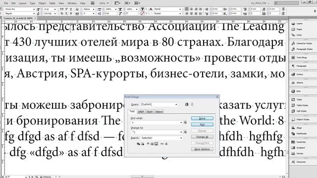
Task: Toggle Underline formatting in control bar
Action: click(x=71, y=9)
